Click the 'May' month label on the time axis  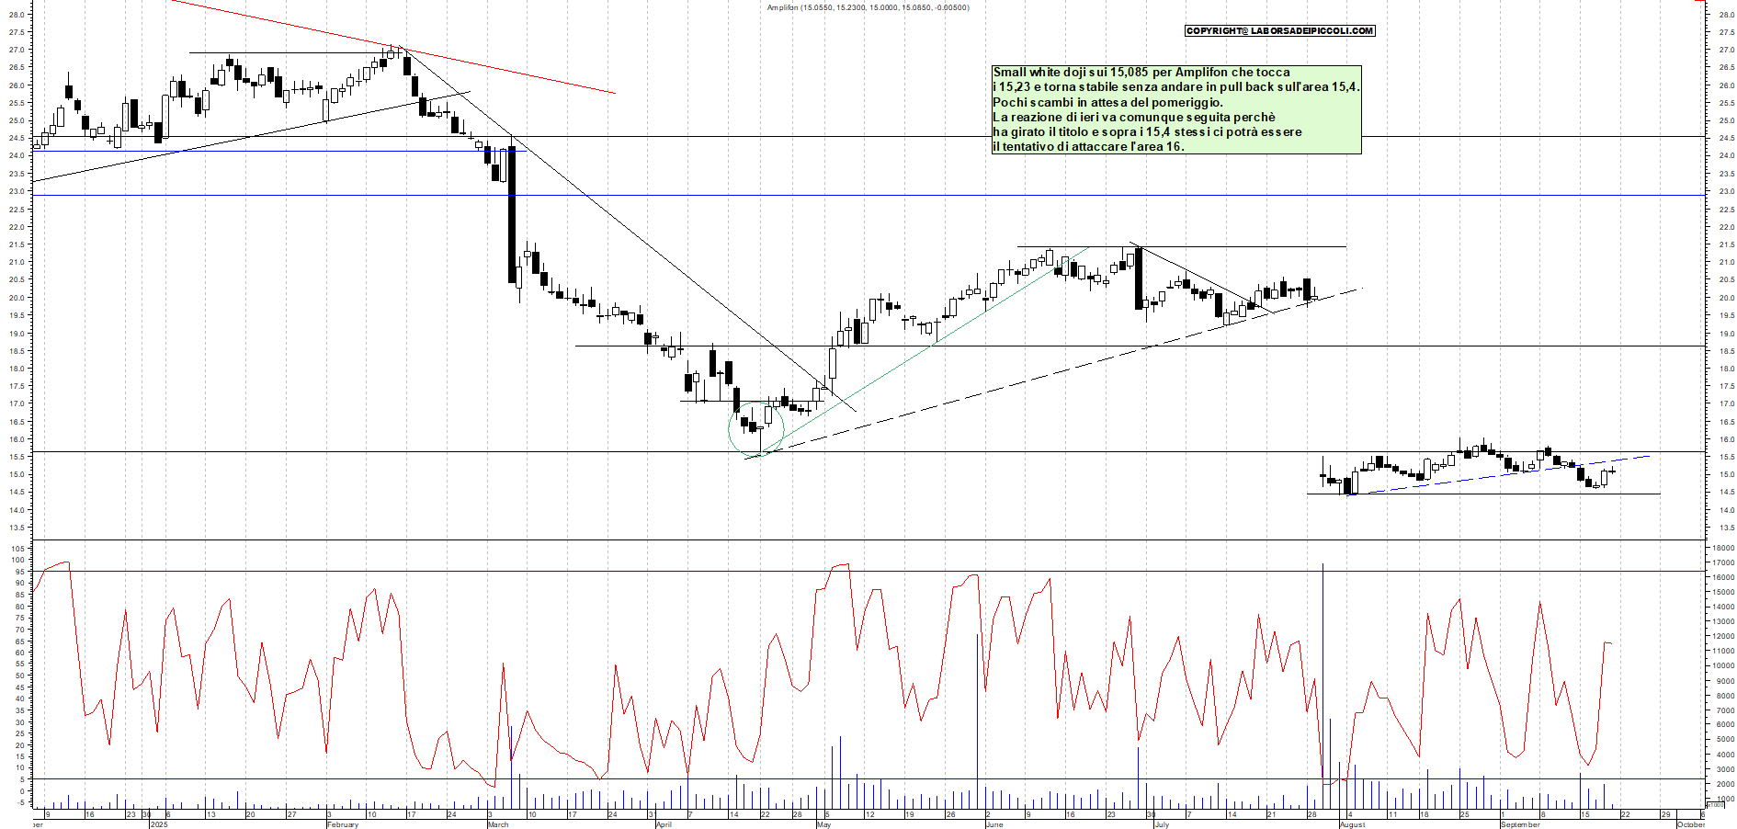click(x=823, y=824)
